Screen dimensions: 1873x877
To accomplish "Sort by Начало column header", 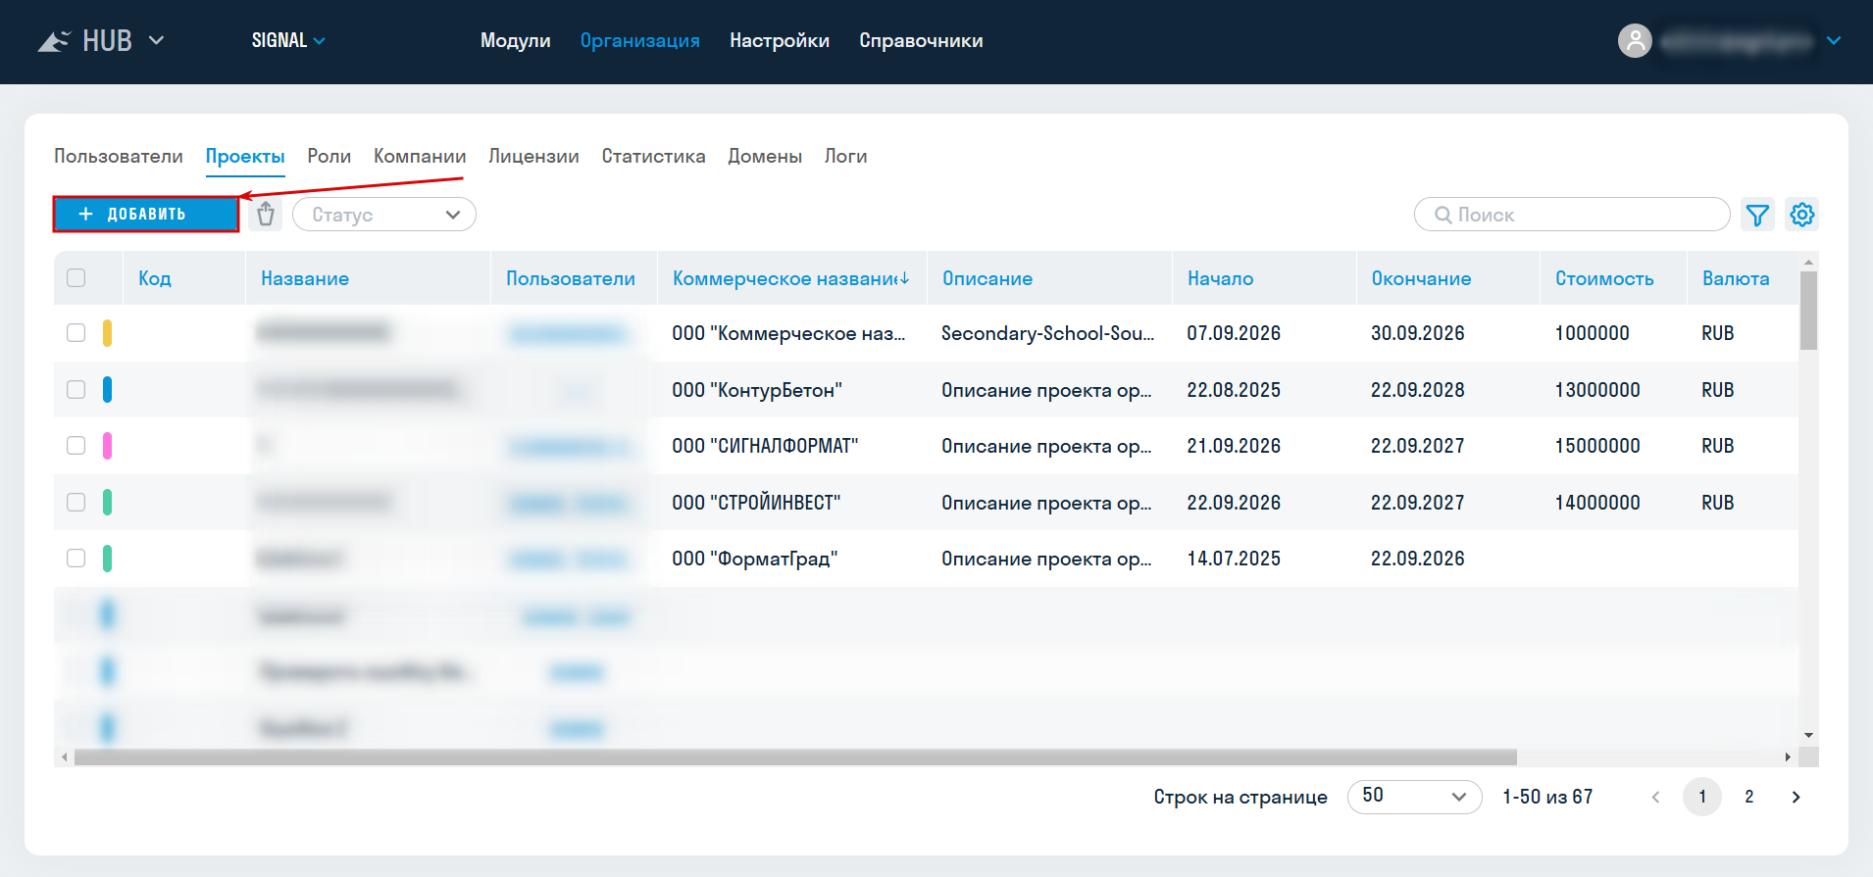I will (x=1220, y=278).
